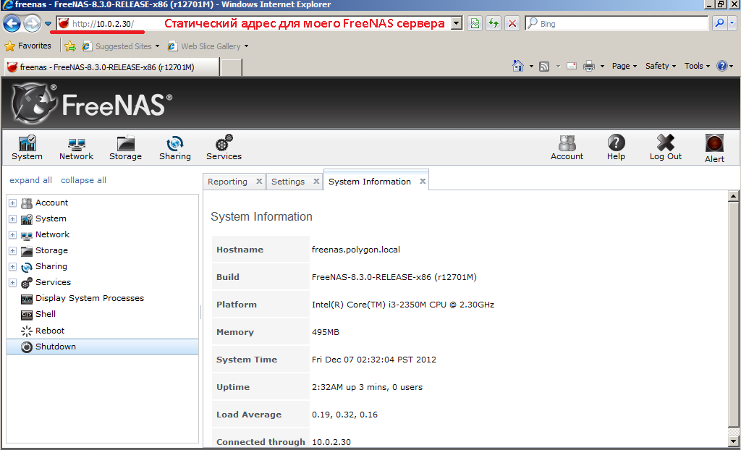Open a new browser tab
741x450 pixels.
pyautogui.click(x=232, y=67)
